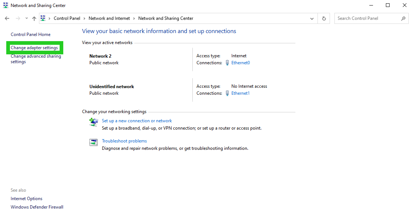
Task: Expand the recent locations dropdown beside Forward arrow
Action: [x=26, y=18]
